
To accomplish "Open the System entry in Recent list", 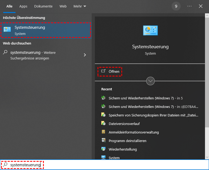I will pos(114,157).
